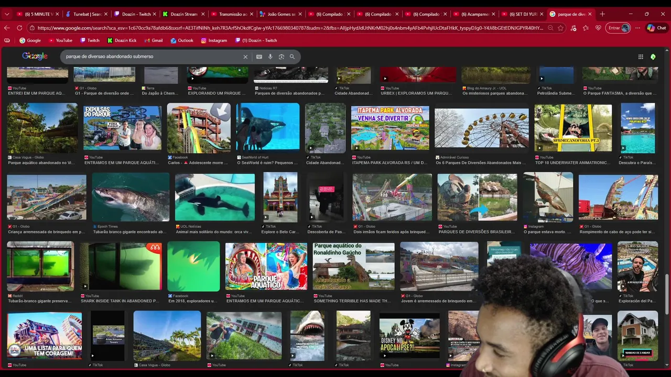Screen dimensions: 671x377
Task: Click 'PARQUES DE DIVERSÕES BRASILEIR...' caption
Action: coord(477,232)
